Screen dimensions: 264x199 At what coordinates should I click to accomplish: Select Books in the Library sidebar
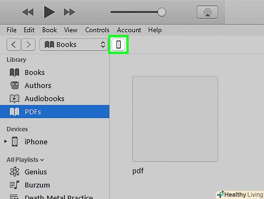coord(34,72)
